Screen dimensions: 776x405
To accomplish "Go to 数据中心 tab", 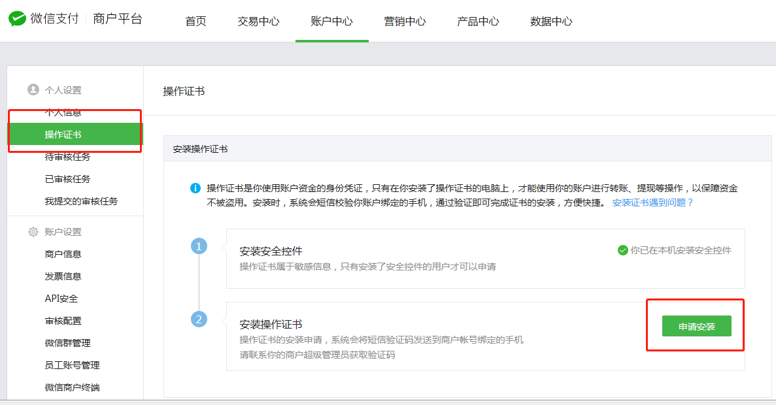I will (x=551, y=21).
